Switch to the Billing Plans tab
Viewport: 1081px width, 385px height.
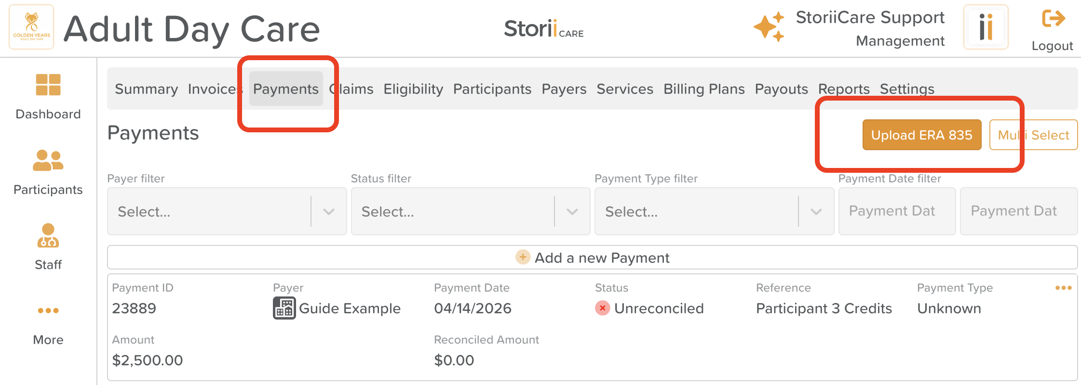pos(704,89)
